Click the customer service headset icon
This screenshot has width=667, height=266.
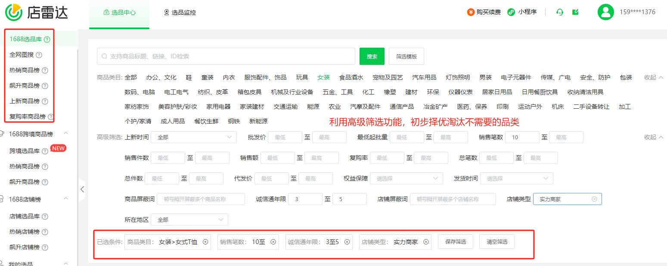click(x=560, y=12)
